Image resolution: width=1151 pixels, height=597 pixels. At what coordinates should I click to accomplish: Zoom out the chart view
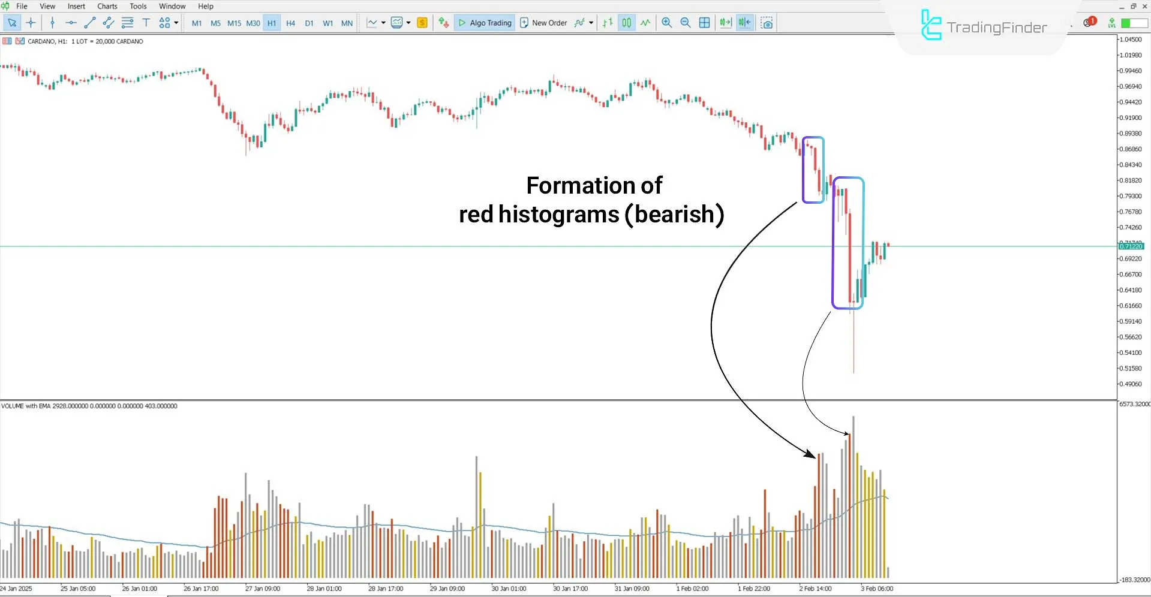point(685,23)
